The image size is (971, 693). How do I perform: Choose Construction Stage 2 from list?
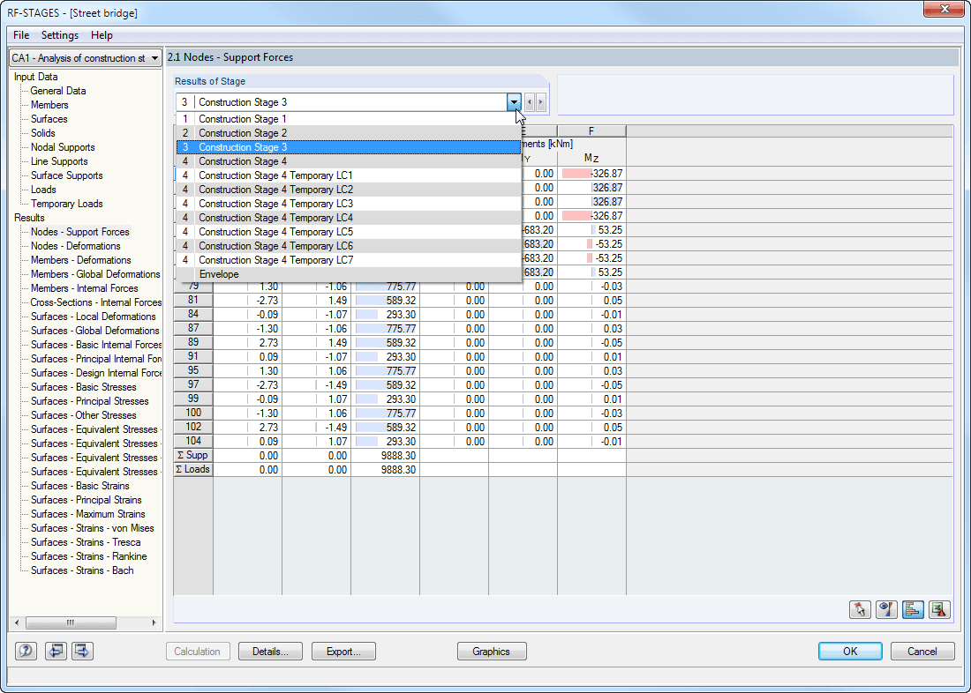coord(349,133)
